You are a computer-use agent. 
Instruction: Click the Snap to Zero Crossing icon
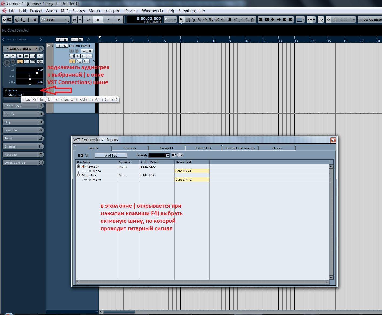tap(321, 20)
